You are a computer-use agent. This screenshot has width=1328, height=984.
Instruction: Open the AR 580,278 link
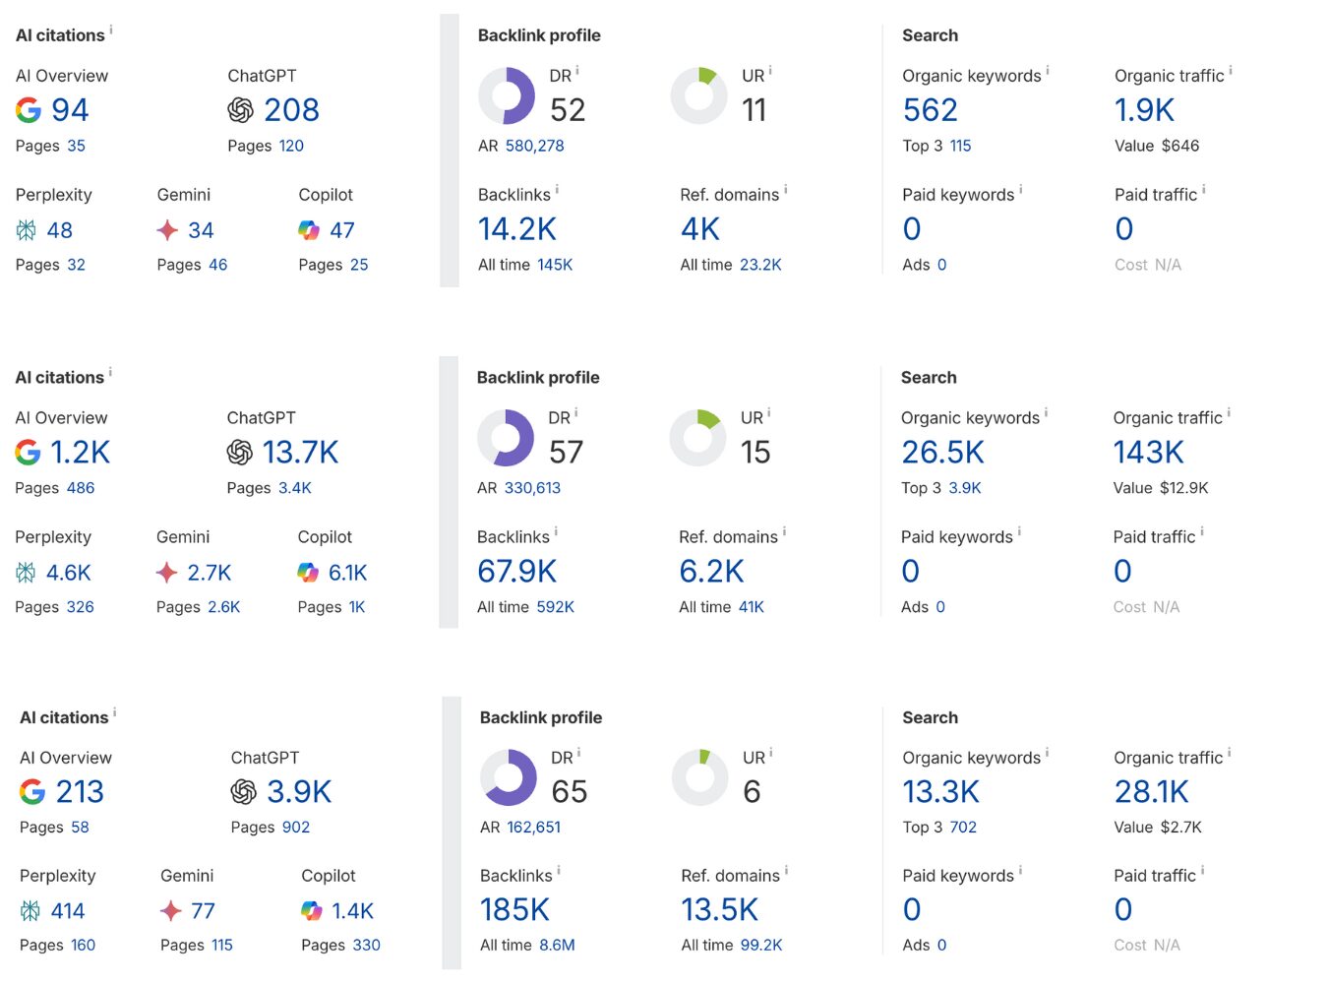tap(534, 146)
